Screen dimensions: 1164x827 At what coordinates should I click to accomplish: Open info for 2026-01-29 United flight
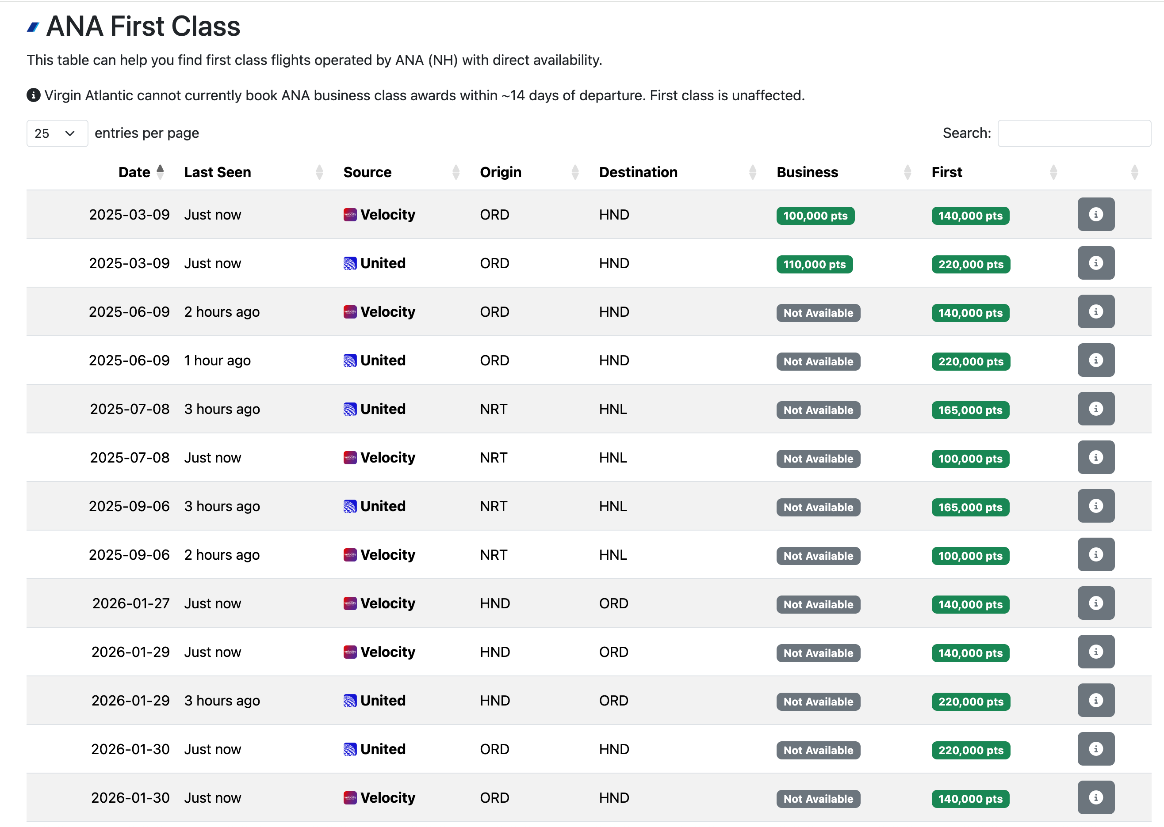point(1096,700)
